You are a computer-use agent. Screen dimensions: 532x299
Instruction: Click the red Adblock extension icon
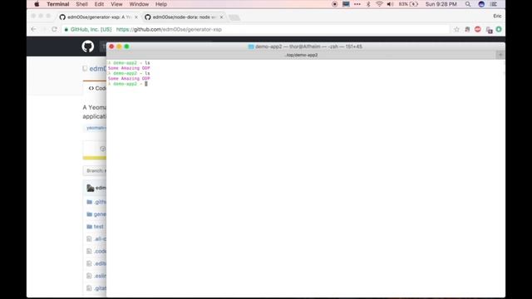[478, 30]
